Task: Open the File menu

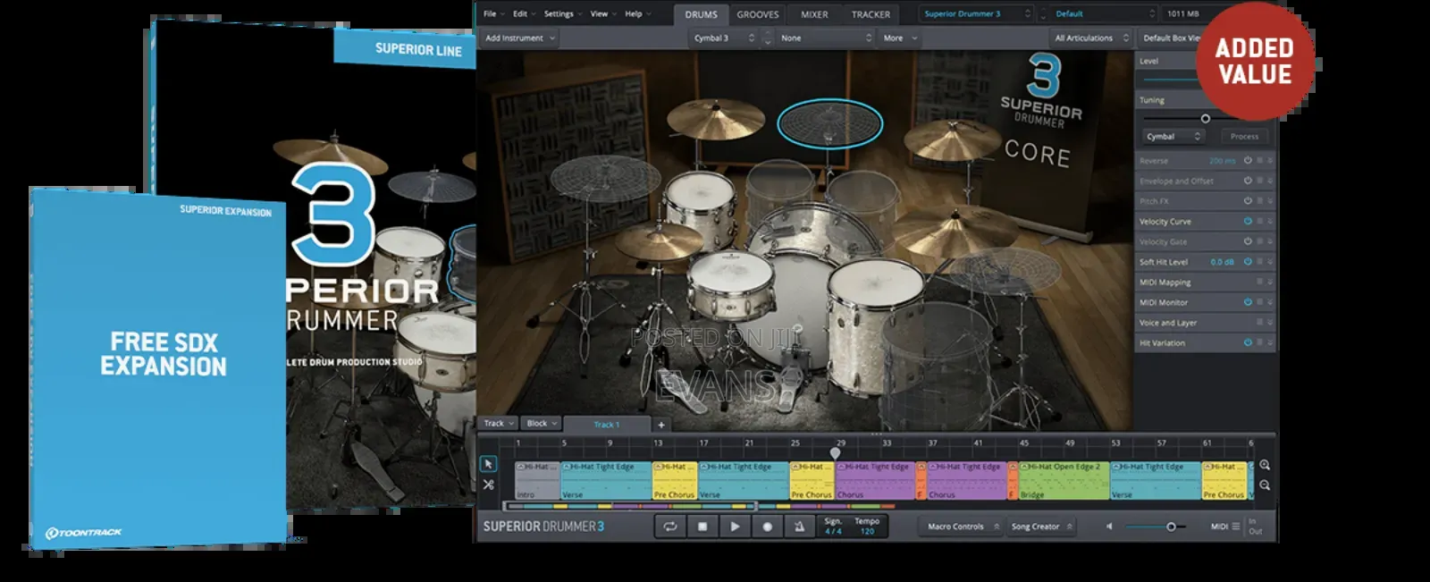Action: 494,14
